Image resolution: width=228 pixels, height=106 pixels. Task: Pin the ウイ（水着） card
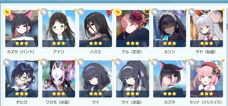click(118, 62)
